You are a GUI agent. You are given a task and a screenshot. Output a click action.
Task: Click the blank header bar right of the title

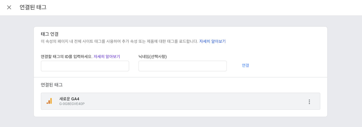pos(198,7)
